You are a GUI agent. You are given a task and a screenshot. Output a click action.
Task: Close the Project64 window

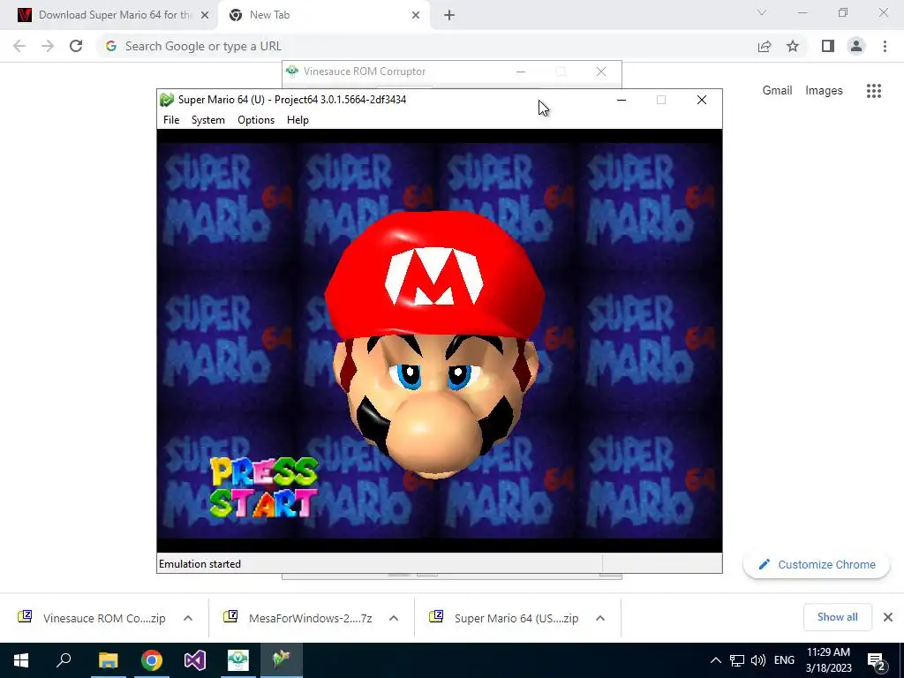[702, 100]
